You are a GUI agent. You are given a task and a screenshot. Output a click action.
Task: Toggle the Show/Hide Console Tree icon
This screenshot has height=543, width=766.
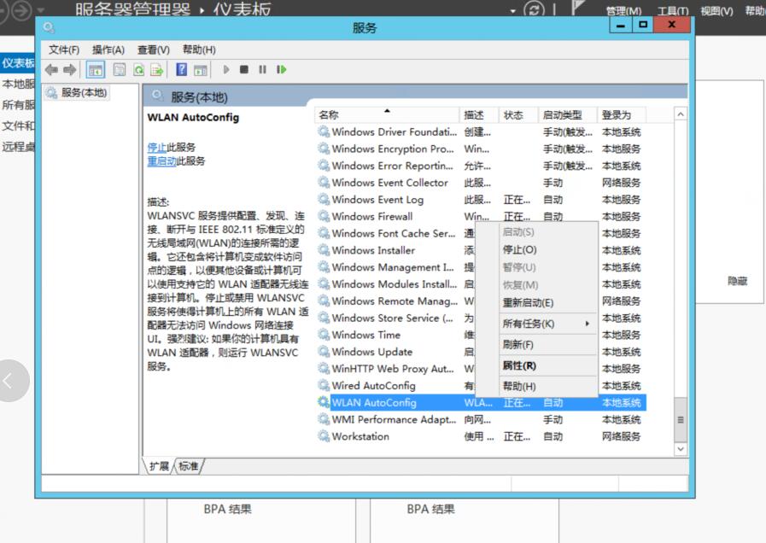[96, 69]
